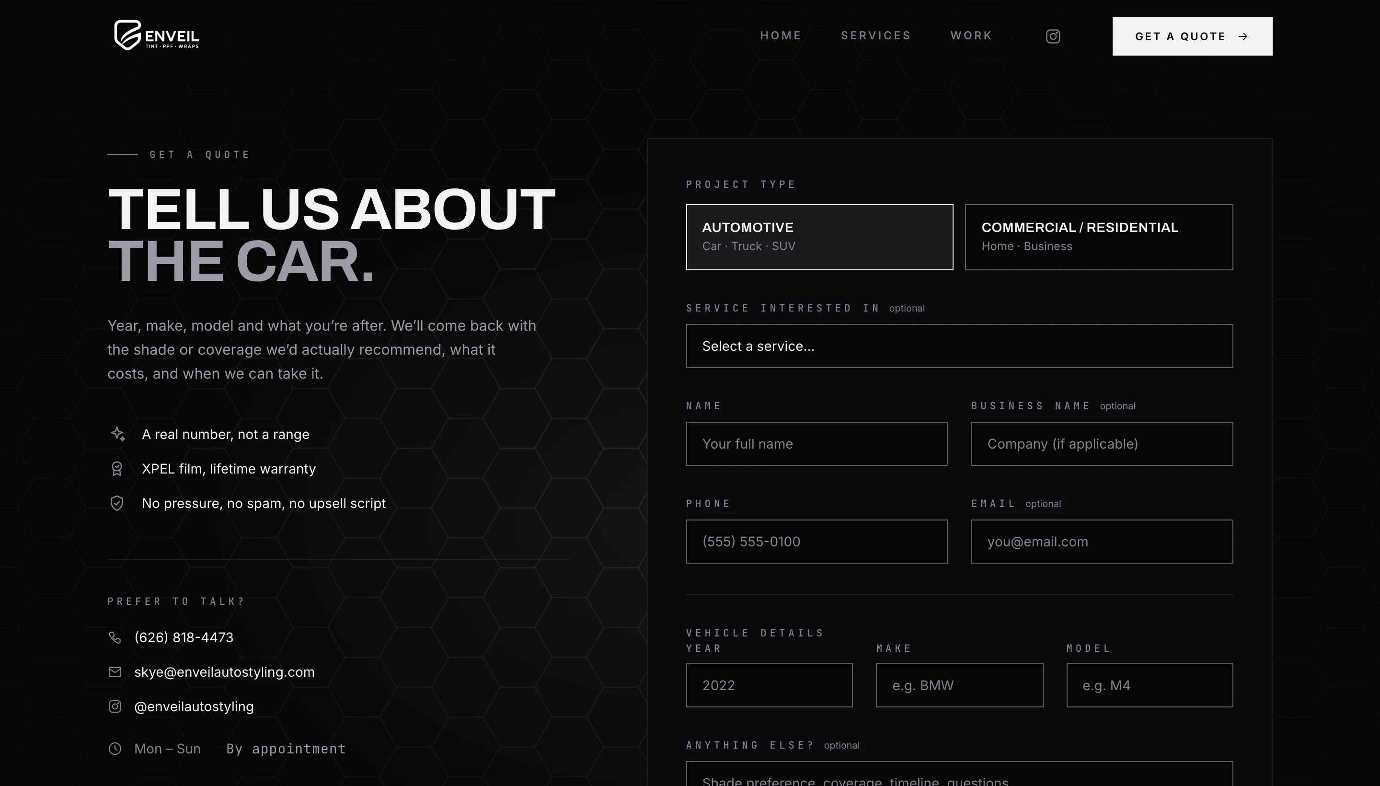Click the clock icon beside Mon – Sun
The width and height of the screenshot is (1380, 786).
[x=115, y=749]
